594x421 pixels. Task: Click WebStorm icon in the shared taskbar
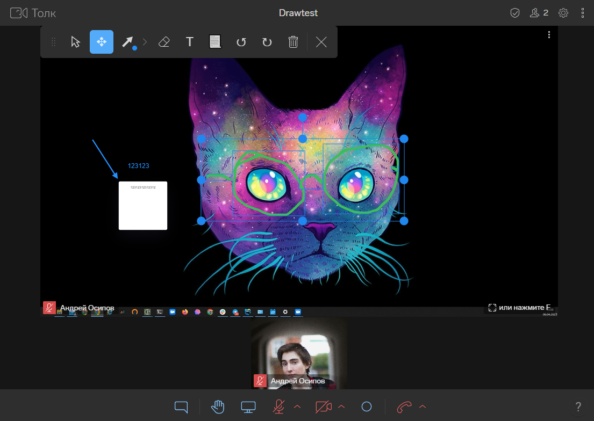pyautogui.click(x=248, y=312)
